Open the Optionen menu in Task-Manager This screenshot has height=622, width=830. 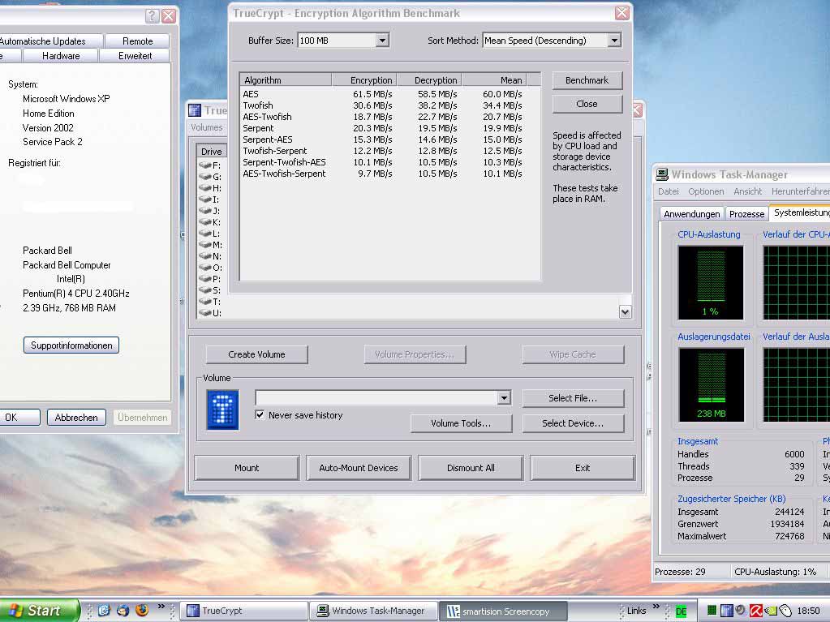(706, 191)
